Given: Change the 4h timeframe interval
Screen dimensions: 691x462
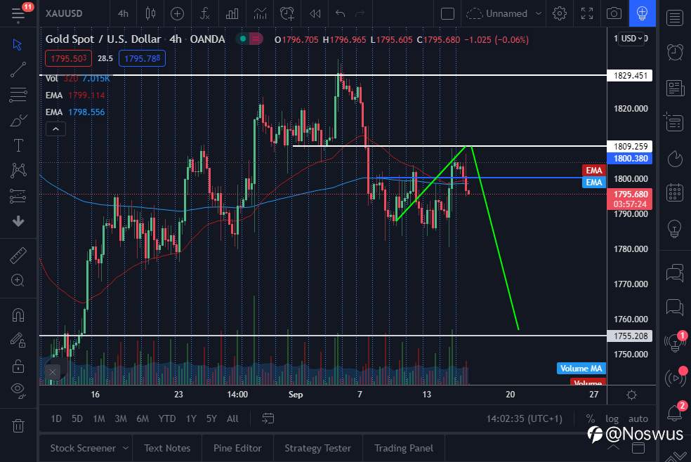Looking at the screenshot, I should point(123,13).
